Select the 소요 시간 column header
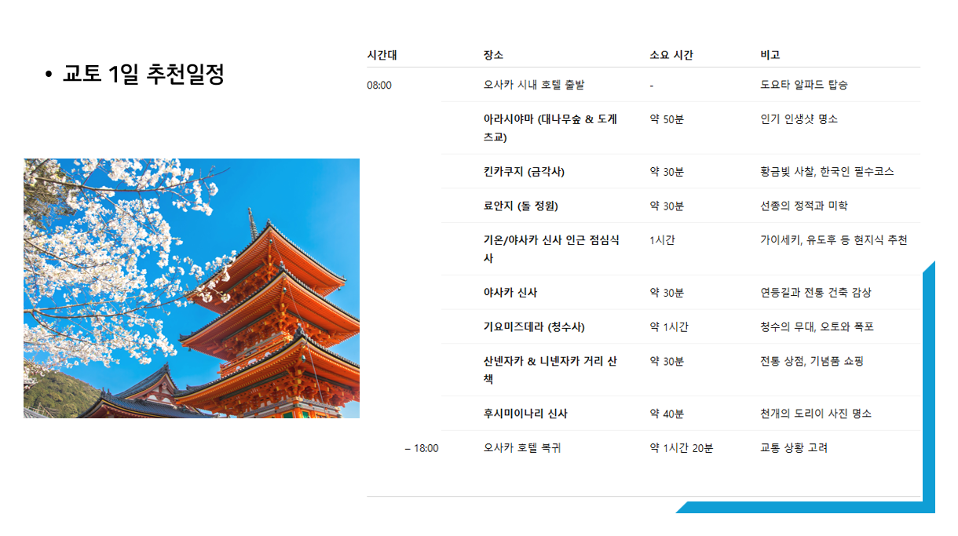Screen dimensions: 958x536 [x=671, y=55]
